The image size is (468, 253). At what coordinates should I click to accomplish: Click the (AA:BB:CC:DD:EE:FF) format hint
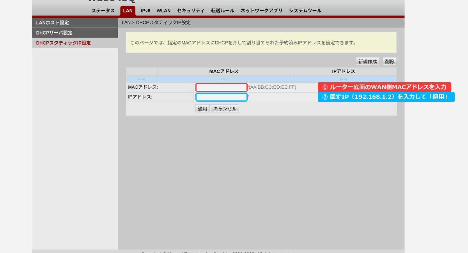click(273, 87)
